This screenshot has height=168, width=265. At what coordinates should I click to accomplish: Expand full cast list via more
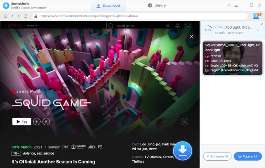153,149
